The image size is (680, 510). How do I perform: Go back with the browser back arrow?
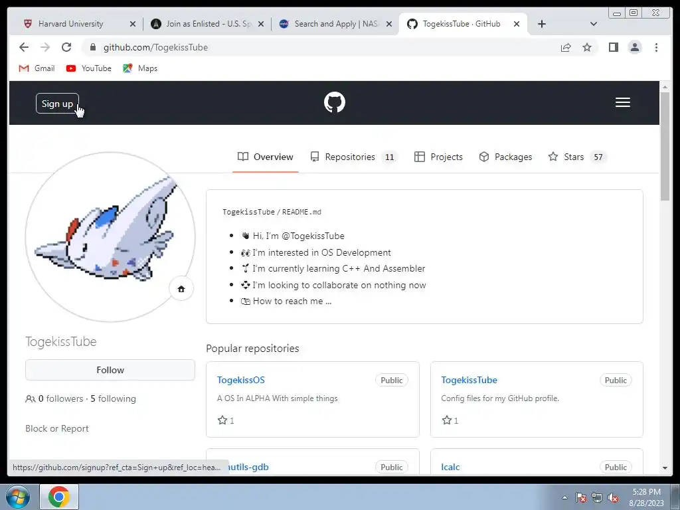(x=24, y=47)
